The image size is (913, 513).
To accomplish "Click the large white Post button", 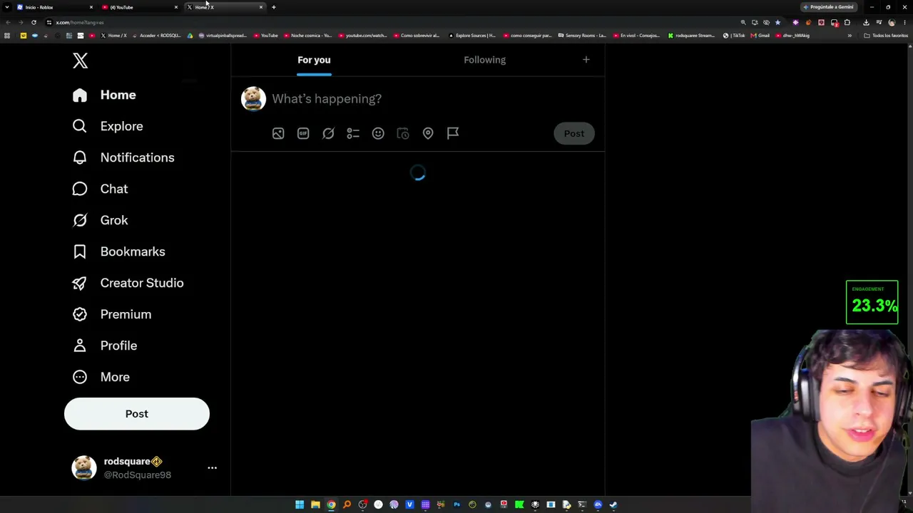I will (137, 414).
